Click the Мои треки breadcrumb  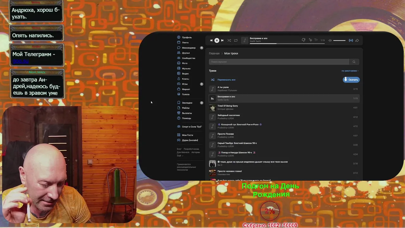231,53
